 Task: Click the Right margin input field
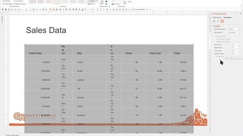click(235, 48)
